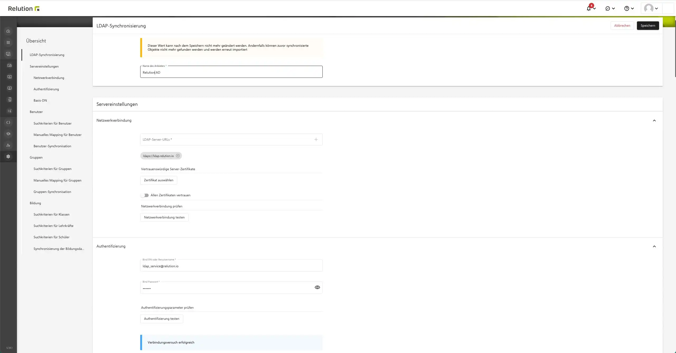Open the apps grid icon in sidebar
The image size is (676, 353).
tap(8, 42)
